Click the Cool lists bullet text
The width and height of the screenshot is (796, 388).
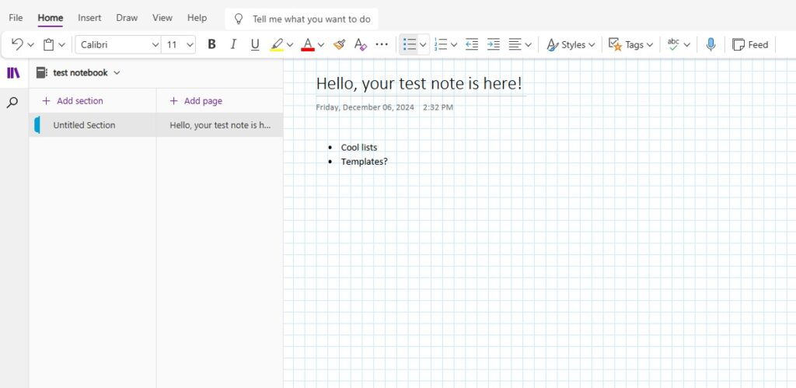[x=359, y=147]
